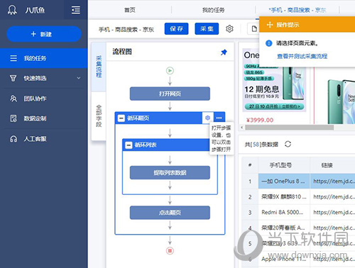This screenshot has width=355, height=268.
Task: Click the 流程图 panel title
Action: [122, 52]
